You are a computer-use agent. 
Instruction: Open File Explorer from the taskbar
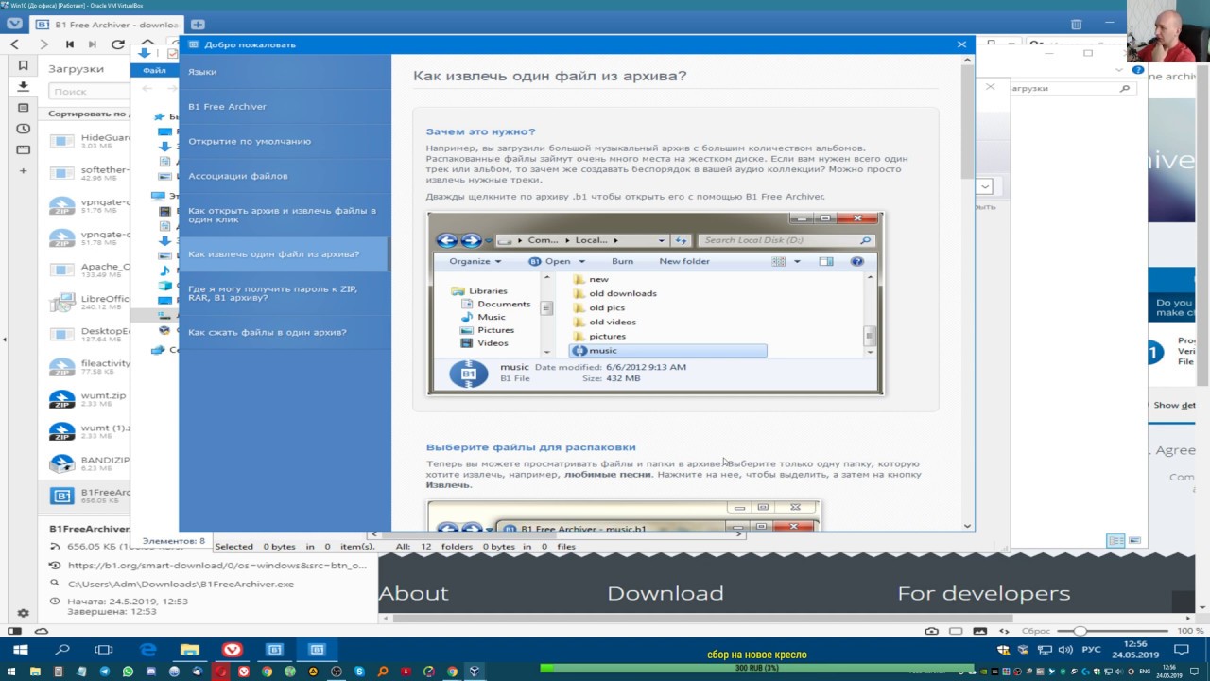190,650
